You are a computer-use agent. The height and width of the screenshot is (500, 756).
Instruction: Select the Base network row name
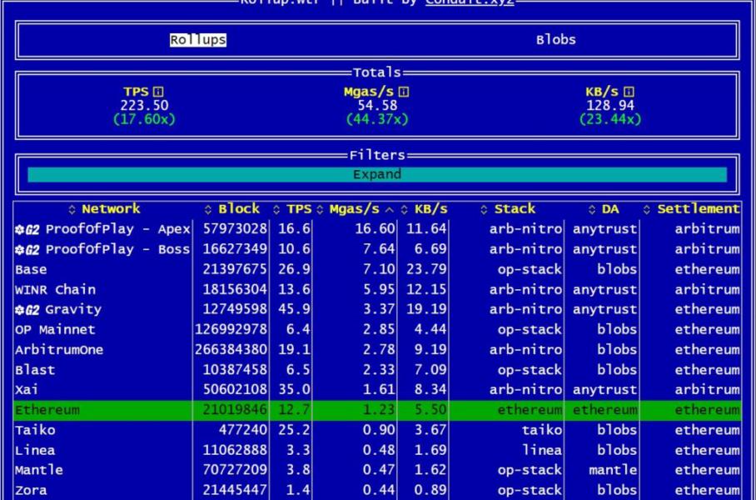(x=31, y=269)
